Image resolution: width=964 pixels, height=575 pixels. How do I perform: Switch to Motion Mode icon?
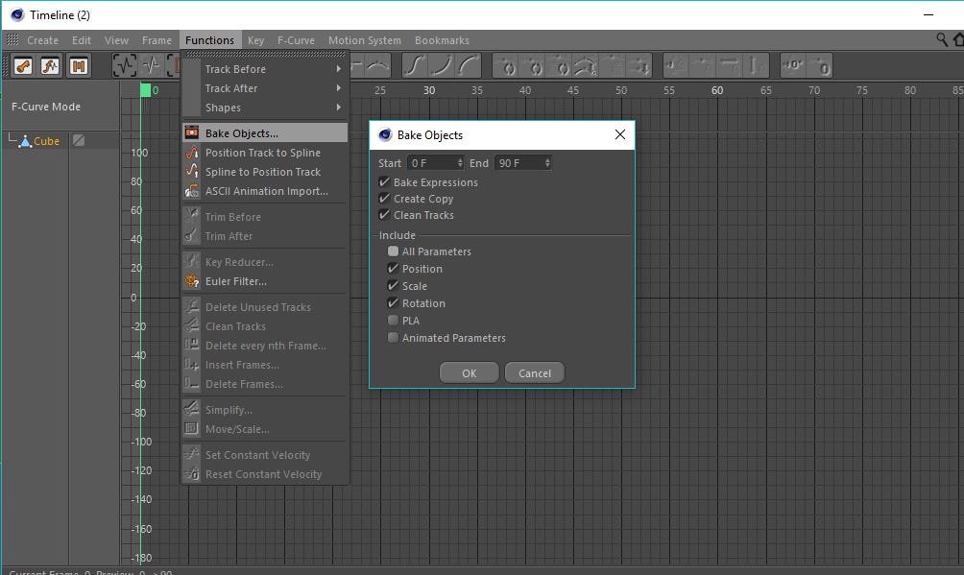(79, 66)
